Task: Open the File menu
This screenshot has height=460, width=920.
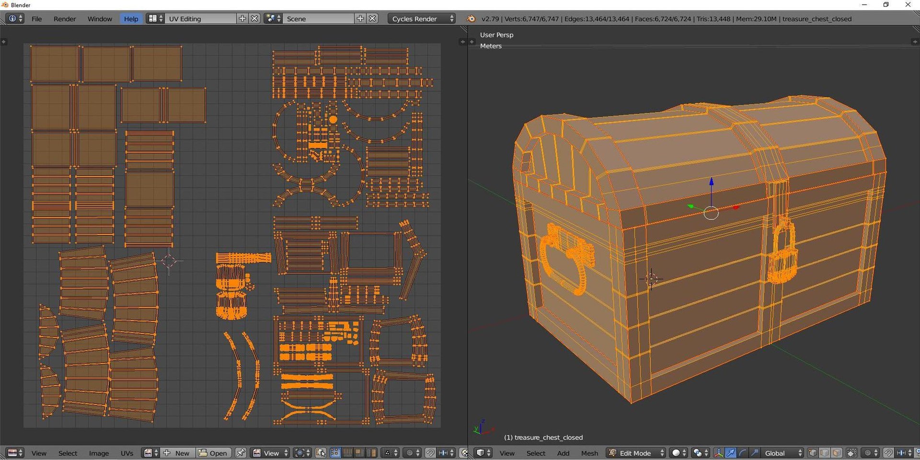Action: pos(36,19)
